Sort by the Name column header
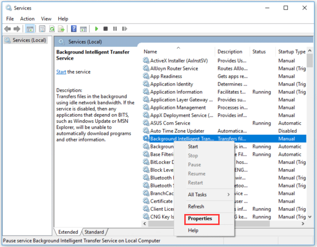The height and width of the screenshot is (247, 317). pyautogui.click(x=179, y=52)
